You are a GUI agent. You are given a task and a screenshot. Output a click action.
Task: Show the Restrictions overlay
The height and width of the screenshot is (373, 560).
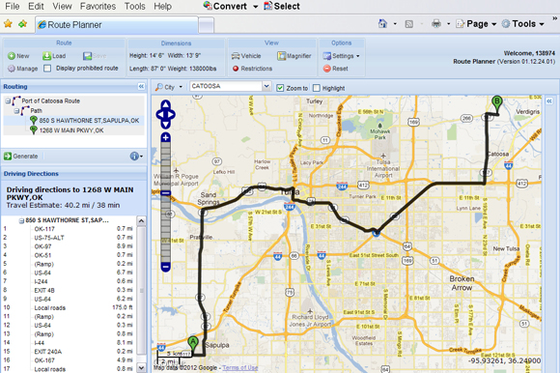point(252,69)
